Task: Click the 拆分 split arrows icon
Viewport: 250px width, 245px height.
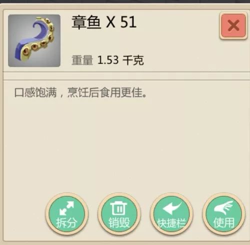Action: click(x=66, y=208)
